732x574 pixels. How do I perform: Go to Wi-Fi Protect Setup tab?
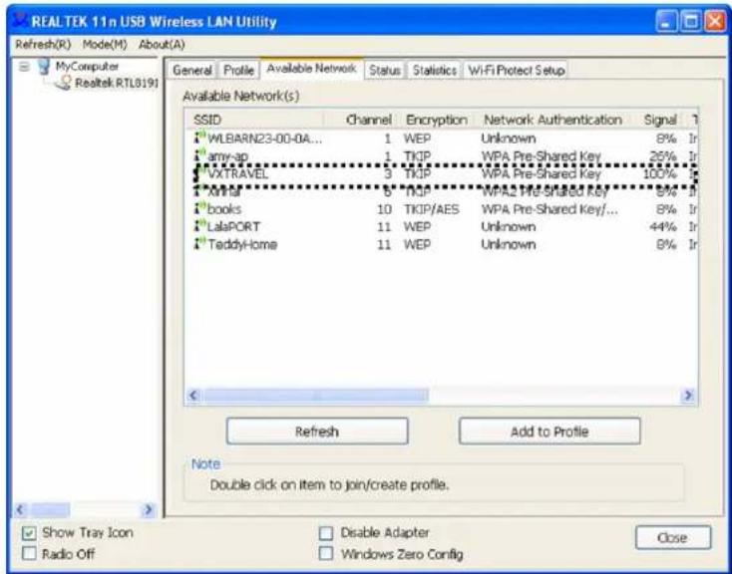516,71
